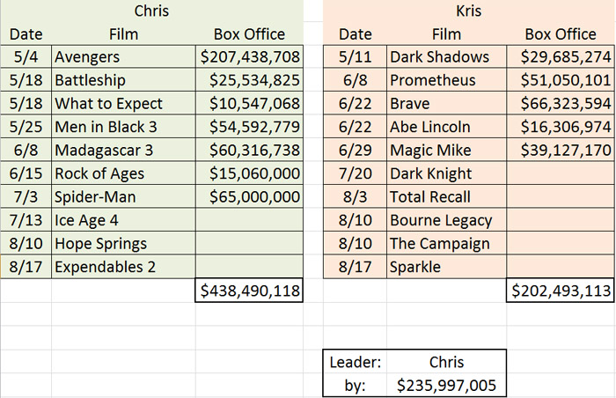Click empty box office cell for Hope Springs
The width and height of the screenshot is (616, 398).
pyautogui.click(x=249, y=243)
